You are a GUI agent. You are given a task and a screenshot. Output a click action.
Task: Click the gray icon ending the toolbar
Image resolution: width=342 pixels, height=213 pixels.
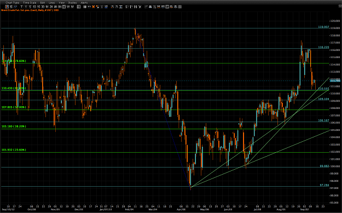click(179, 7)
